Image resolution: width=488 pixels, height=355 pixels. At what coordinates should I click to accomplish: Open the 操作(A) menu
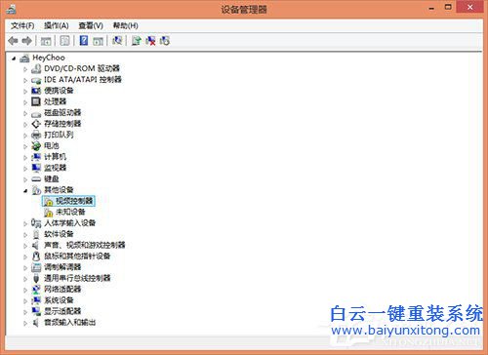point(57,25)
